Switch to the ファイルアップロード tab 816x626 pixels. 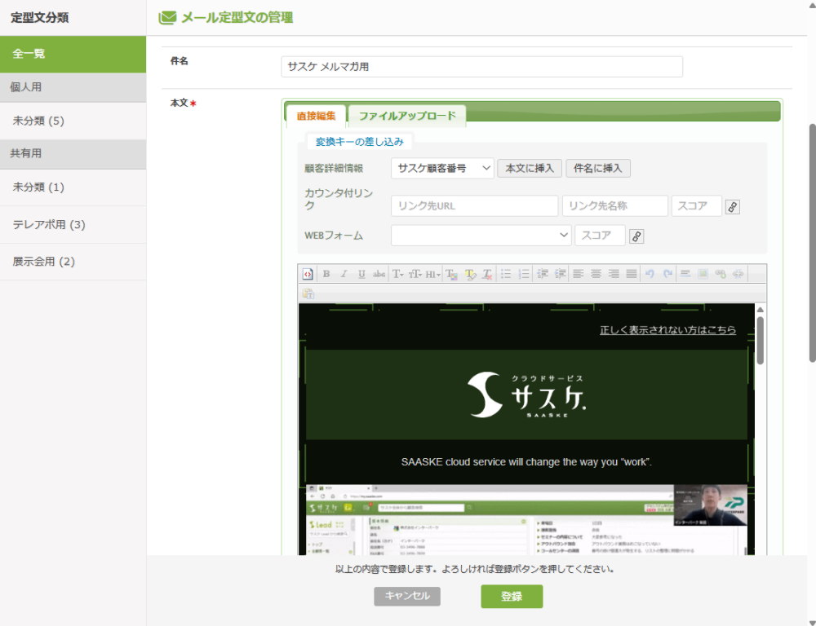pos(407,116)
